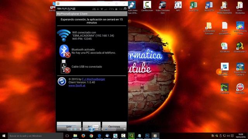Click the volume icon in system tray
248x139 pixels.
(x=228, y=136)
